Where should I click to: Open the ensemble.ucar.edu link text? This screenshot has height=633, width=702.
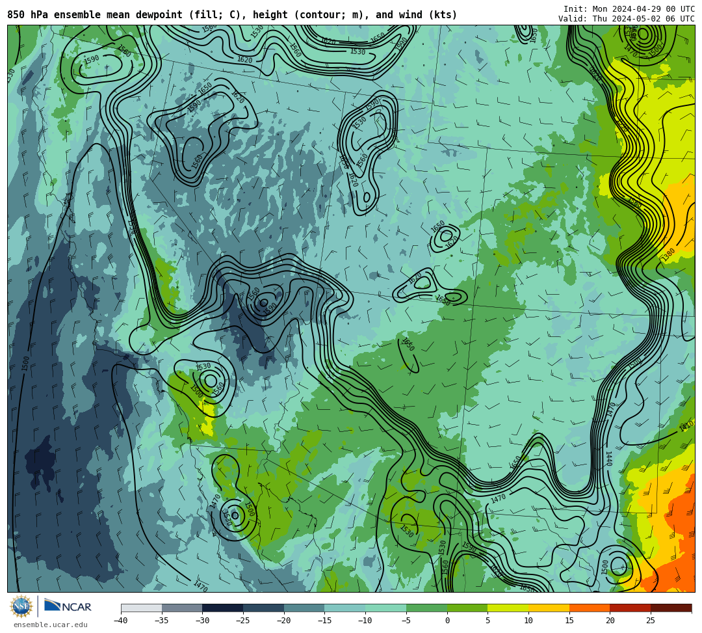(x=51, y=625)
